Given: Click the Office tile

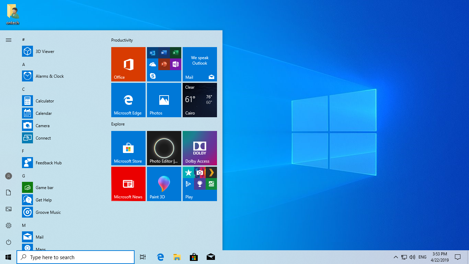Looking at the screenshot, I should 128,64.
